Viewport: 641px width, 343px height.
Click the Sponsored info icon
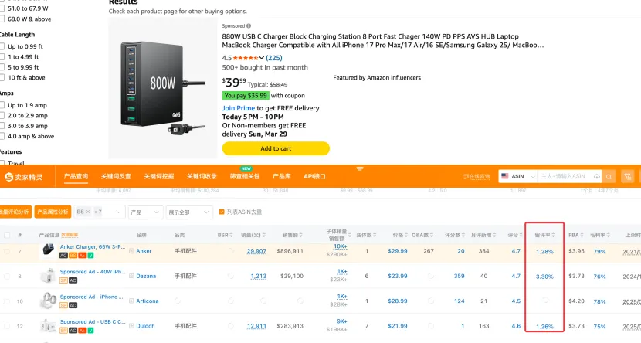coord(249,25)
